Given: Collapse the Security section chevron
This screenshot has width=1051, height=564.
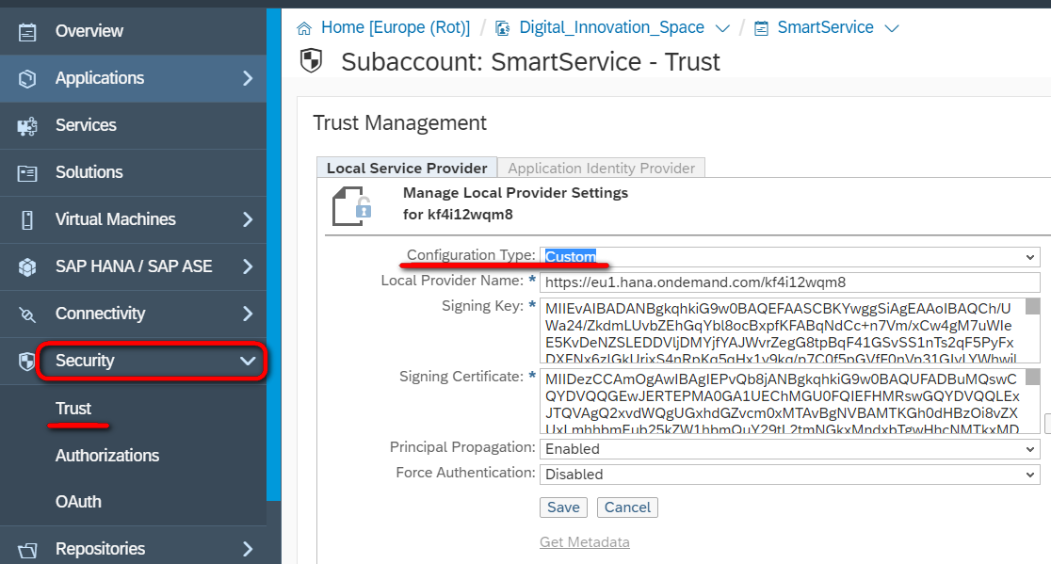Looking at the screenshot, I should (x=248, y=361).
